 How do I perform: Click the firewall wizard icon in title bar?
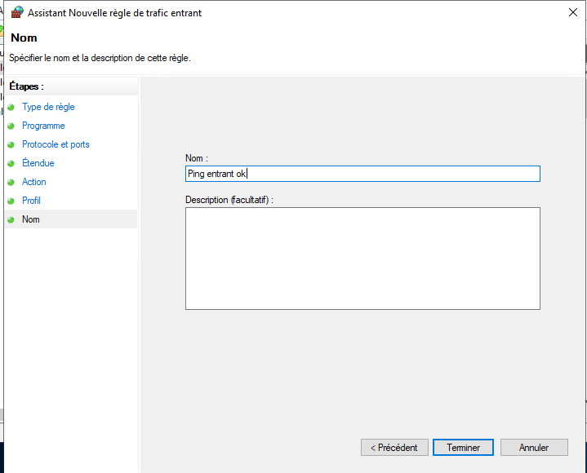[17, 13]
